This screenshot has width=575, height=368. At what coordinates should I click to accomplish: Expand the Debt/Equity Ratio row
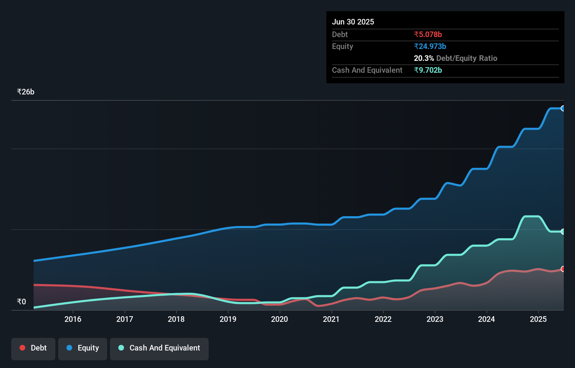click(x=456, y=58)
